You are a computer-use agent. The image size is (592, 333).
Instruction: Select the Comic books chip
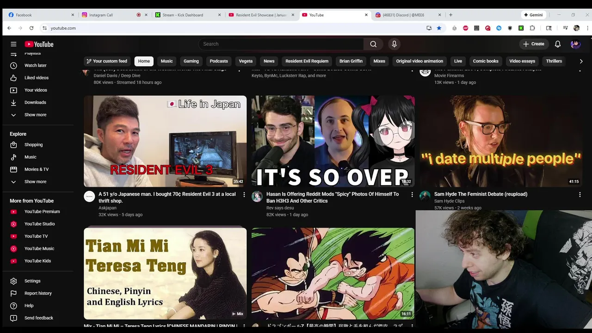coord(486,61)
